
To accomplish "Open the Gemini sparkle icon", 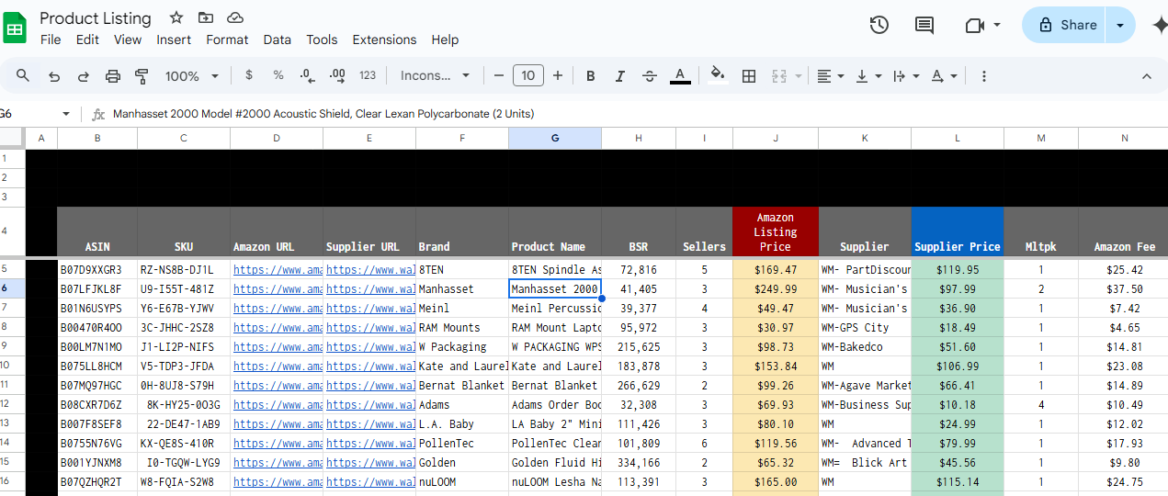I will pos(1160,25).
